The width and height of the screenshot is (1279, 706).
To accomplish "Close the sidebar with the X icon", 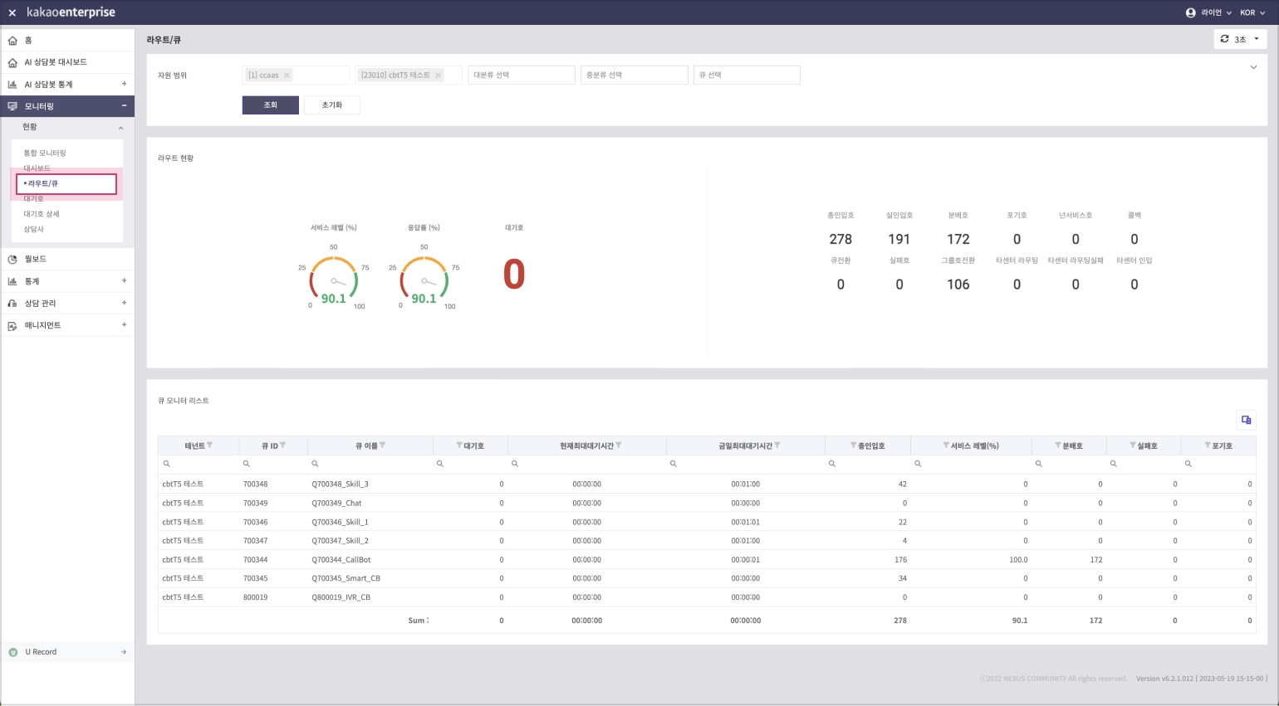I will pyautogui.click(x=12, y=12).
